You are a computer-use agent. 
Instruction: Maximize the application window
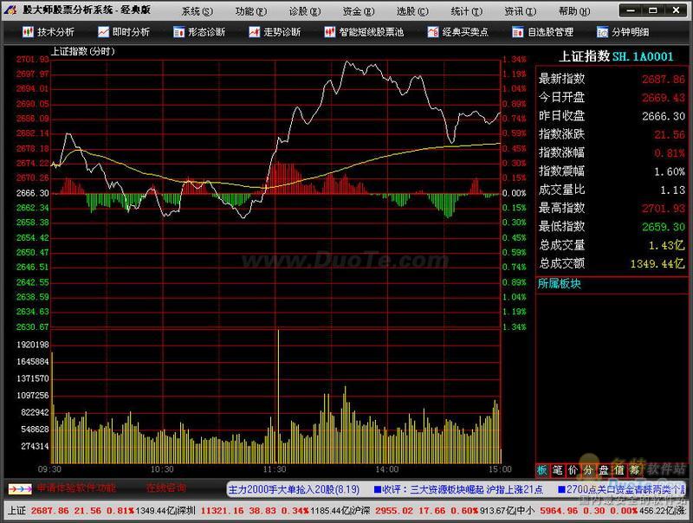point(653,10)
